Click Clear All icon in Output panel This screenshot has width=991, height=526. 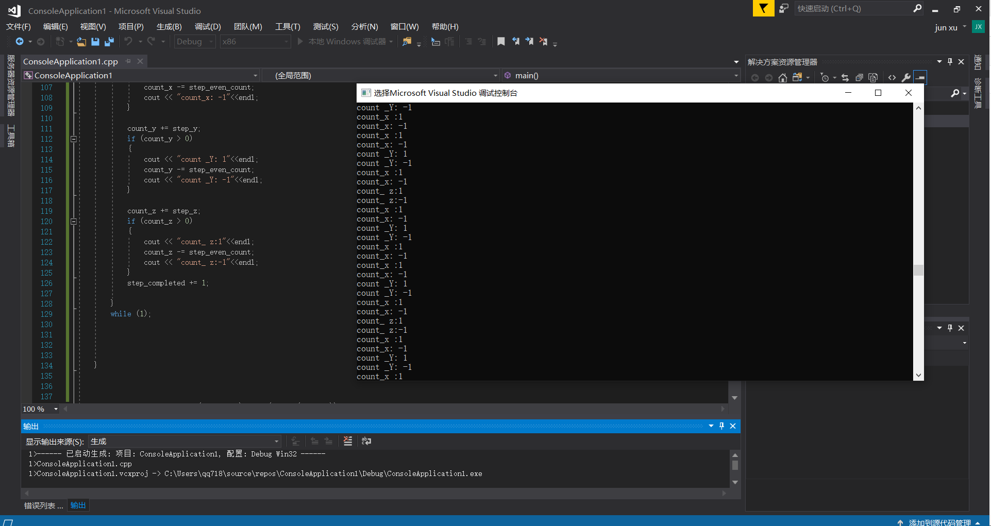click(x=348, y=441)
